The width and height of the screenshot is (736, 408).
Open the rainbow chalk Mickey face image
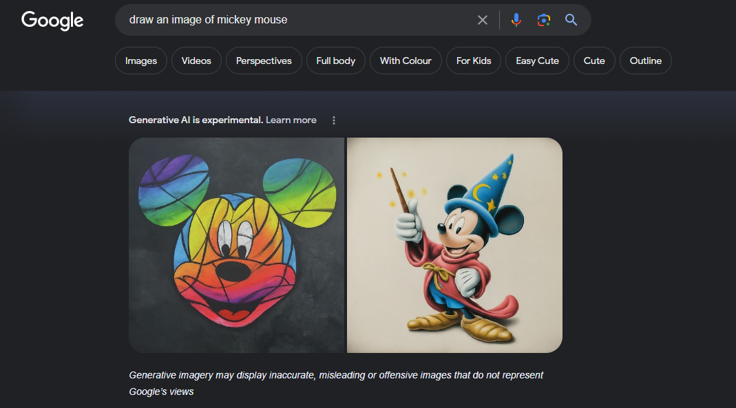pos(237,245)
